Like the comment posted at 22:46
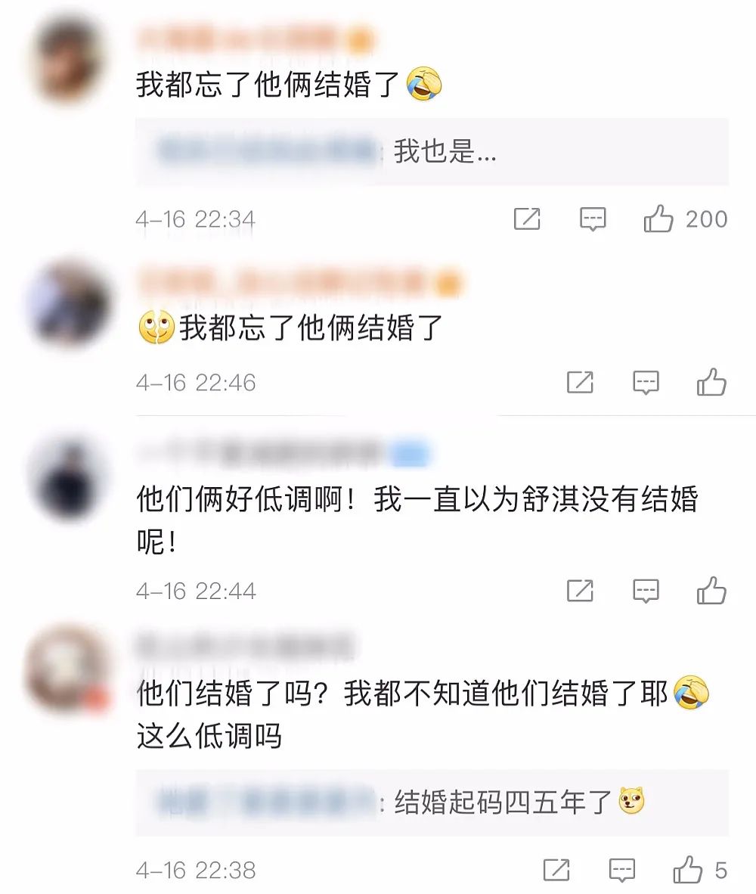 click(x=711, y=382)
